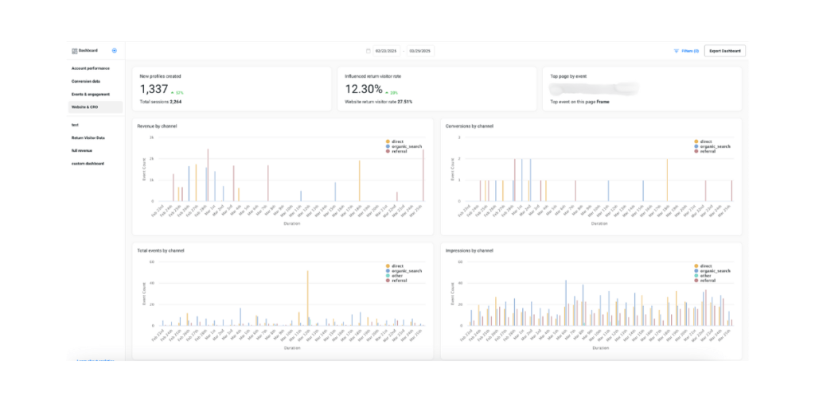Click the end date field 03/25/2025
The height and width of the screenshot is (407, 815).
click(x=420, y=51)
